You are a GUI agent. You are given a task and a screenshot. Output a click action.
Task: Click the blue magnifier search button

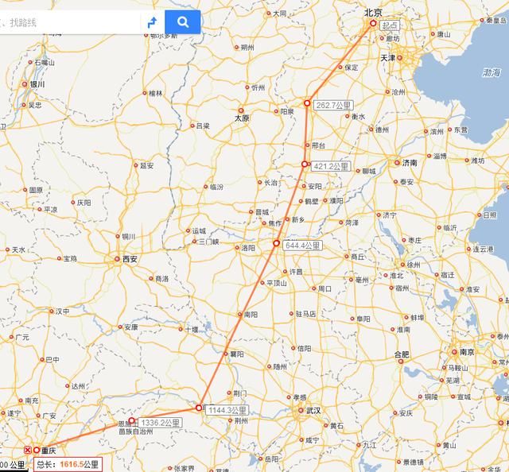(183, 22)
